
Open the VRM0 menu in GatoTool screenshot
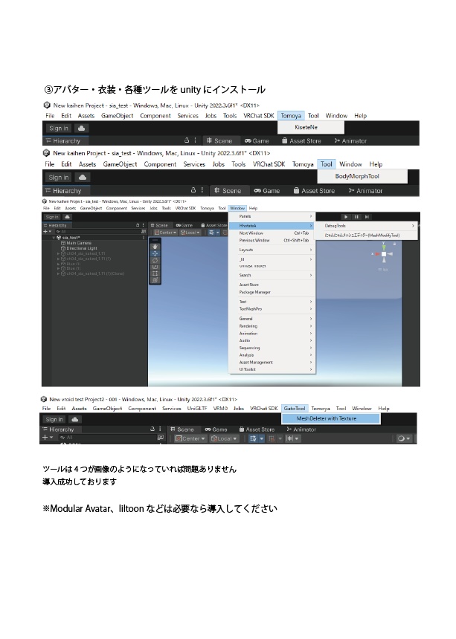[220, 409]
